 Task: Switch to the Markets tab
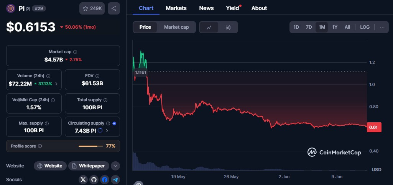[176, 8]
